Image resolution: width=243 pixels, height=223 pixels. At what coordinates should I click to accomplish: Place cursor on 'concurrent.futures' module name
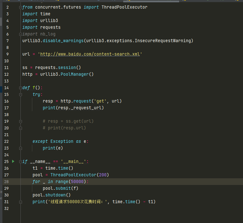(58, 7)
